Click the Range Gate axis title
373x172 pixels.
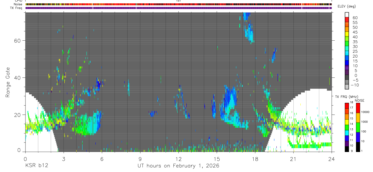click(x=8, y=82)
